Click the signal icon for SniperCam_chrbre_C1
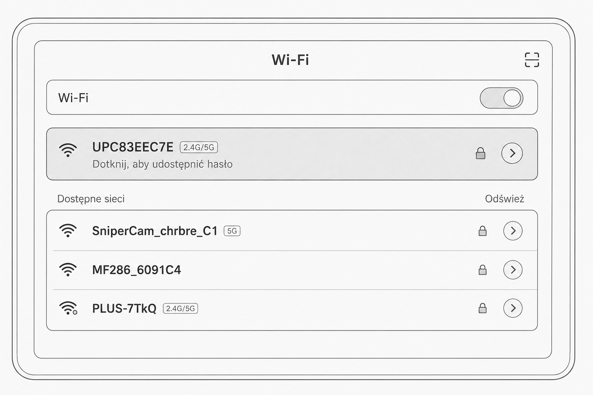 pos(68,231)
